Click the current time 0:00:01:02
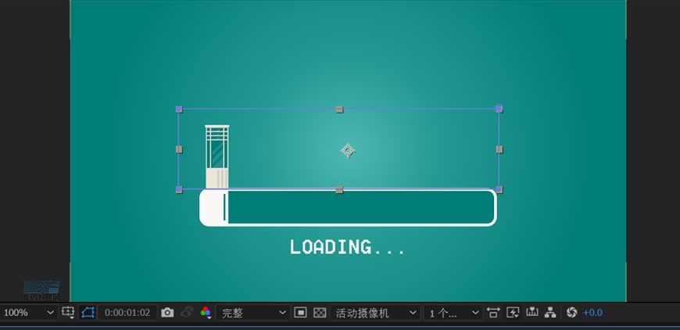680x330 pixels. 127,313
